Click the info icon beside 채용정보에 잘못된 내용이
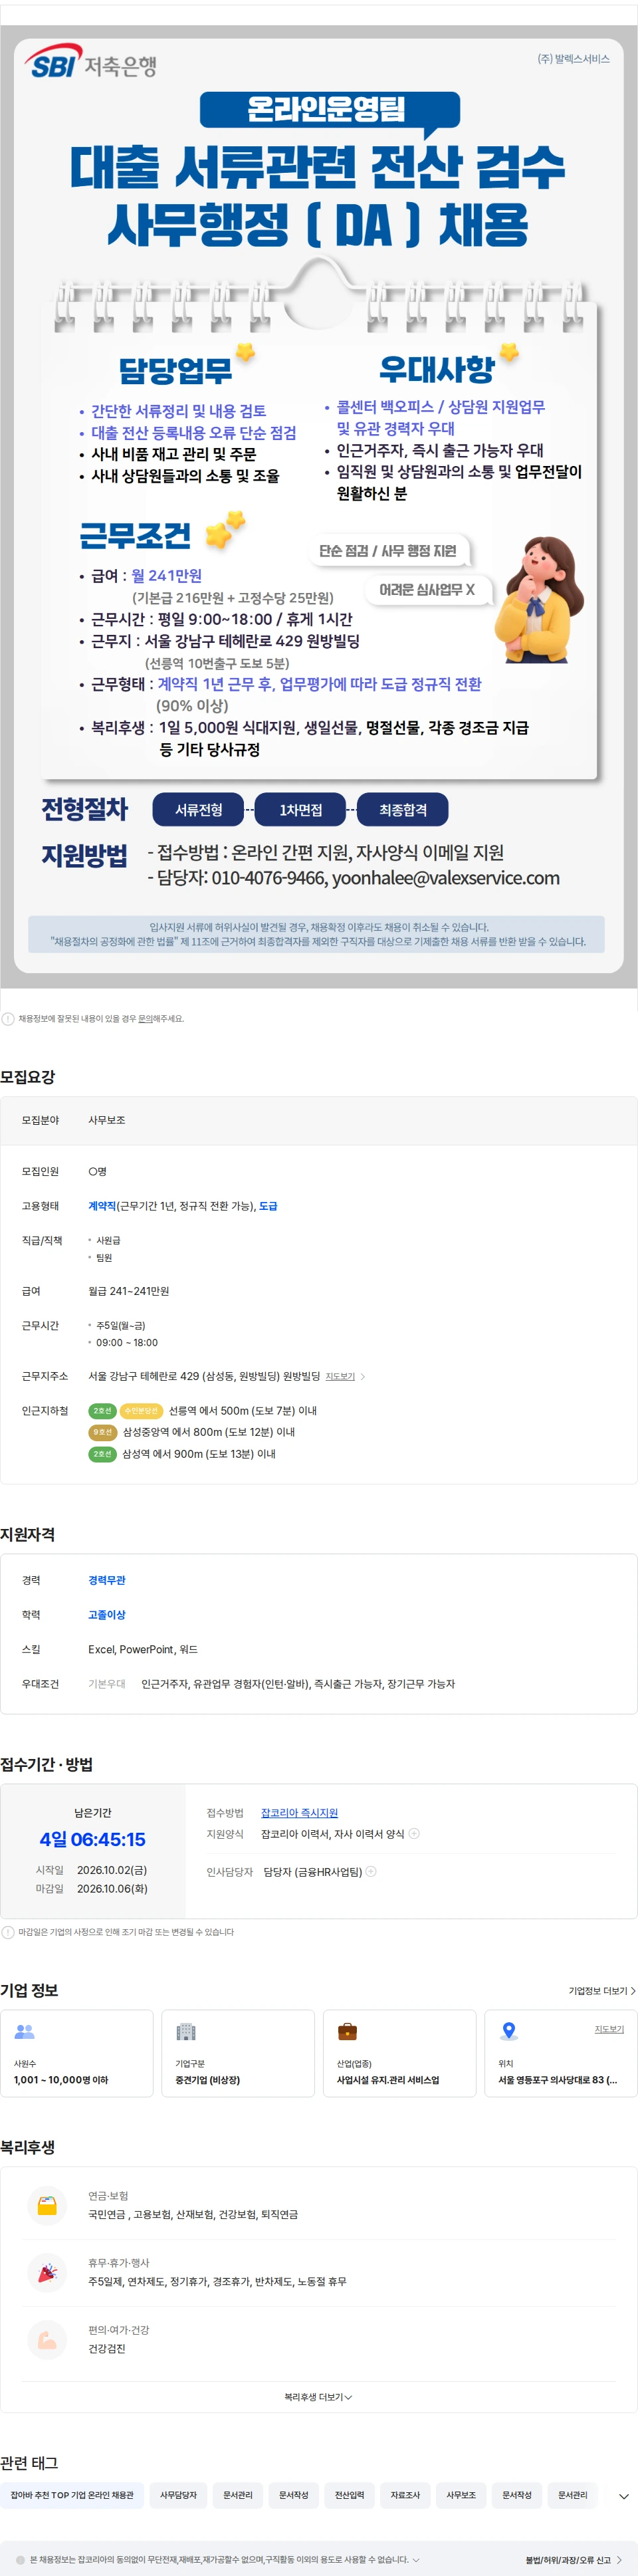The image size is (638, 2576). (8, 1019)
